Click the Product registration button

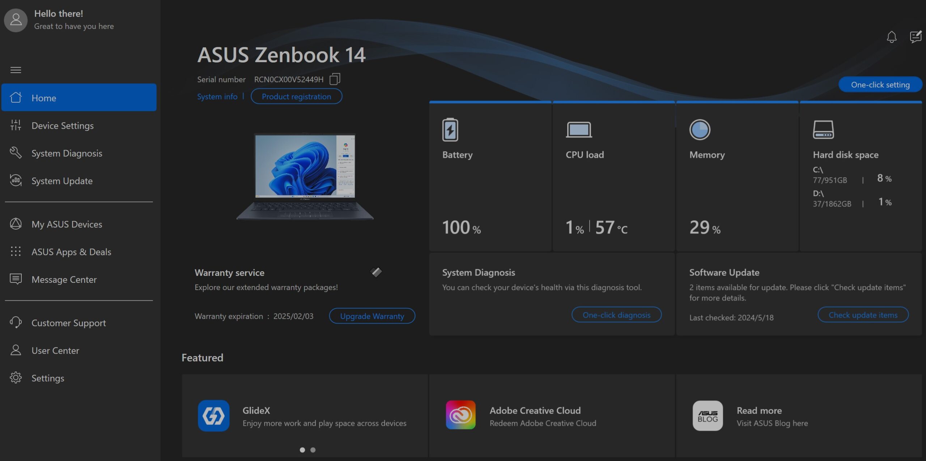[296, 97]
